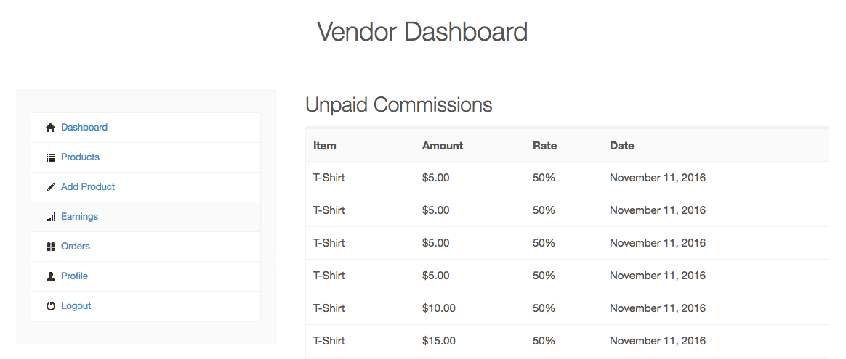Click the Rate column header

[x=544, y=146]
